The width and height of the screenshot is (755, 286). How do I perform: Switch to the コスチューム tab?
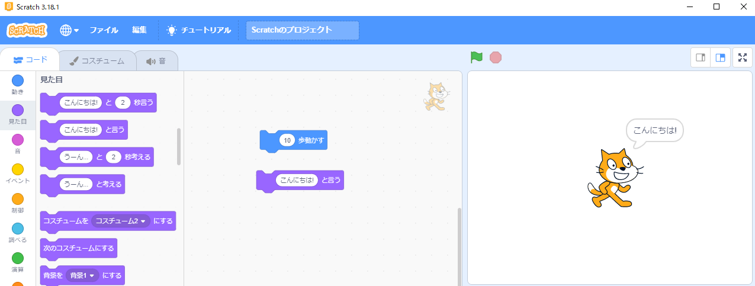click(x=97, y=61)
